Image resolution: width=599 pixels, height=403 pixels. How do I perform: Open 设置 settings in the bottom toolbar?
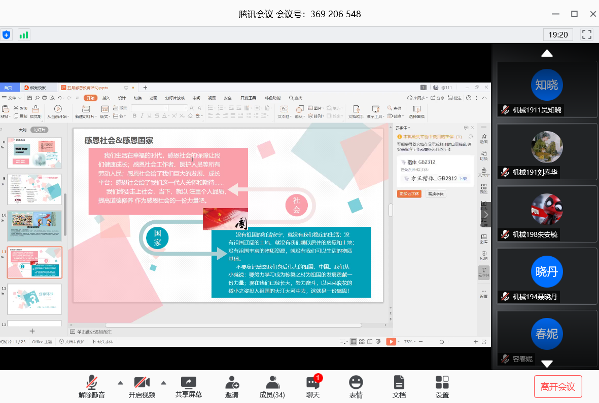(442, 387)
